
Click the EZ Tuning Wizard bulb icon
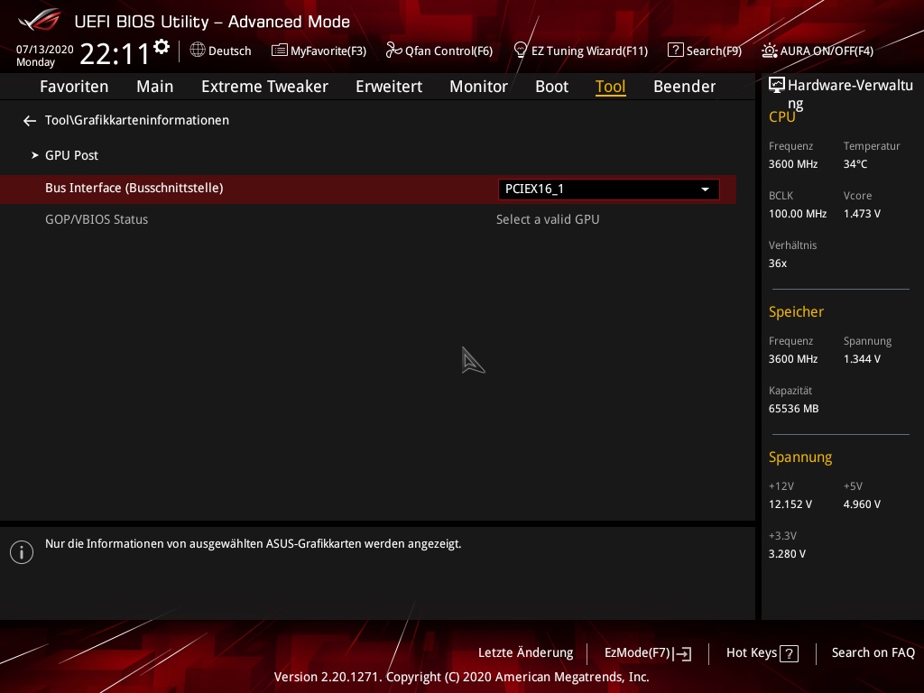tap(521, 51)
